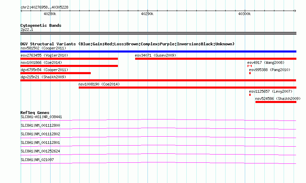
Task: Click the blue nsv581502 gain variant bar
Action: (158, 52)
